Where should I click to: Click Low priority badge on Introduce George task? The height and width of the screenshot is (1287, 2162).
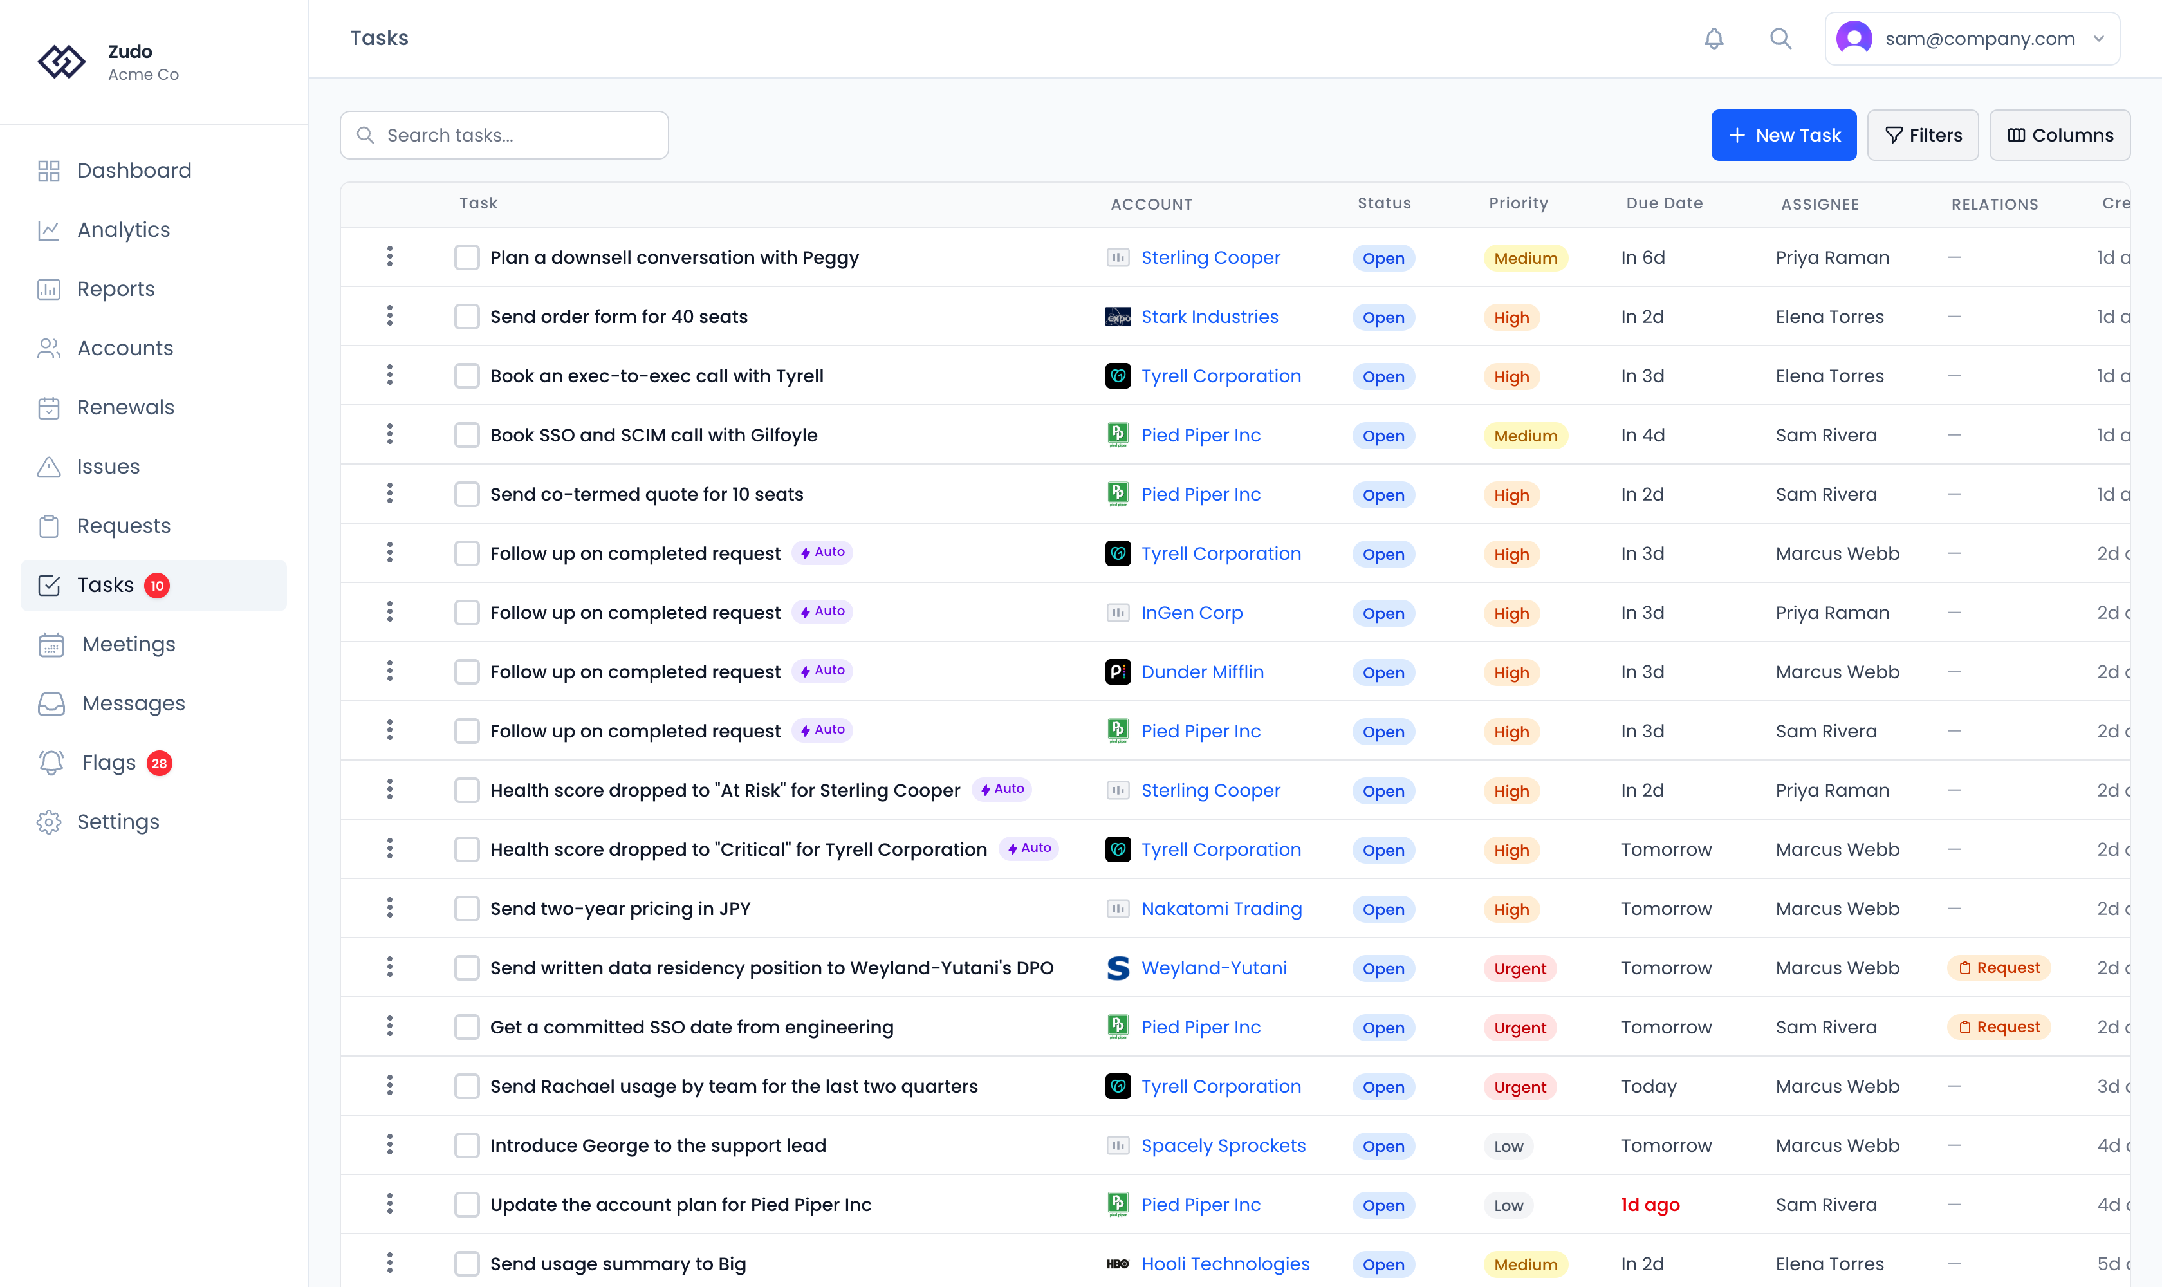coord(1508,1147)
